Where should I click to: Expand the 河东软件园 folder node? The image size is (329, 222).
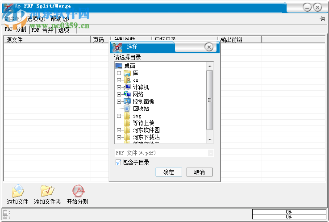pos(119,130)
